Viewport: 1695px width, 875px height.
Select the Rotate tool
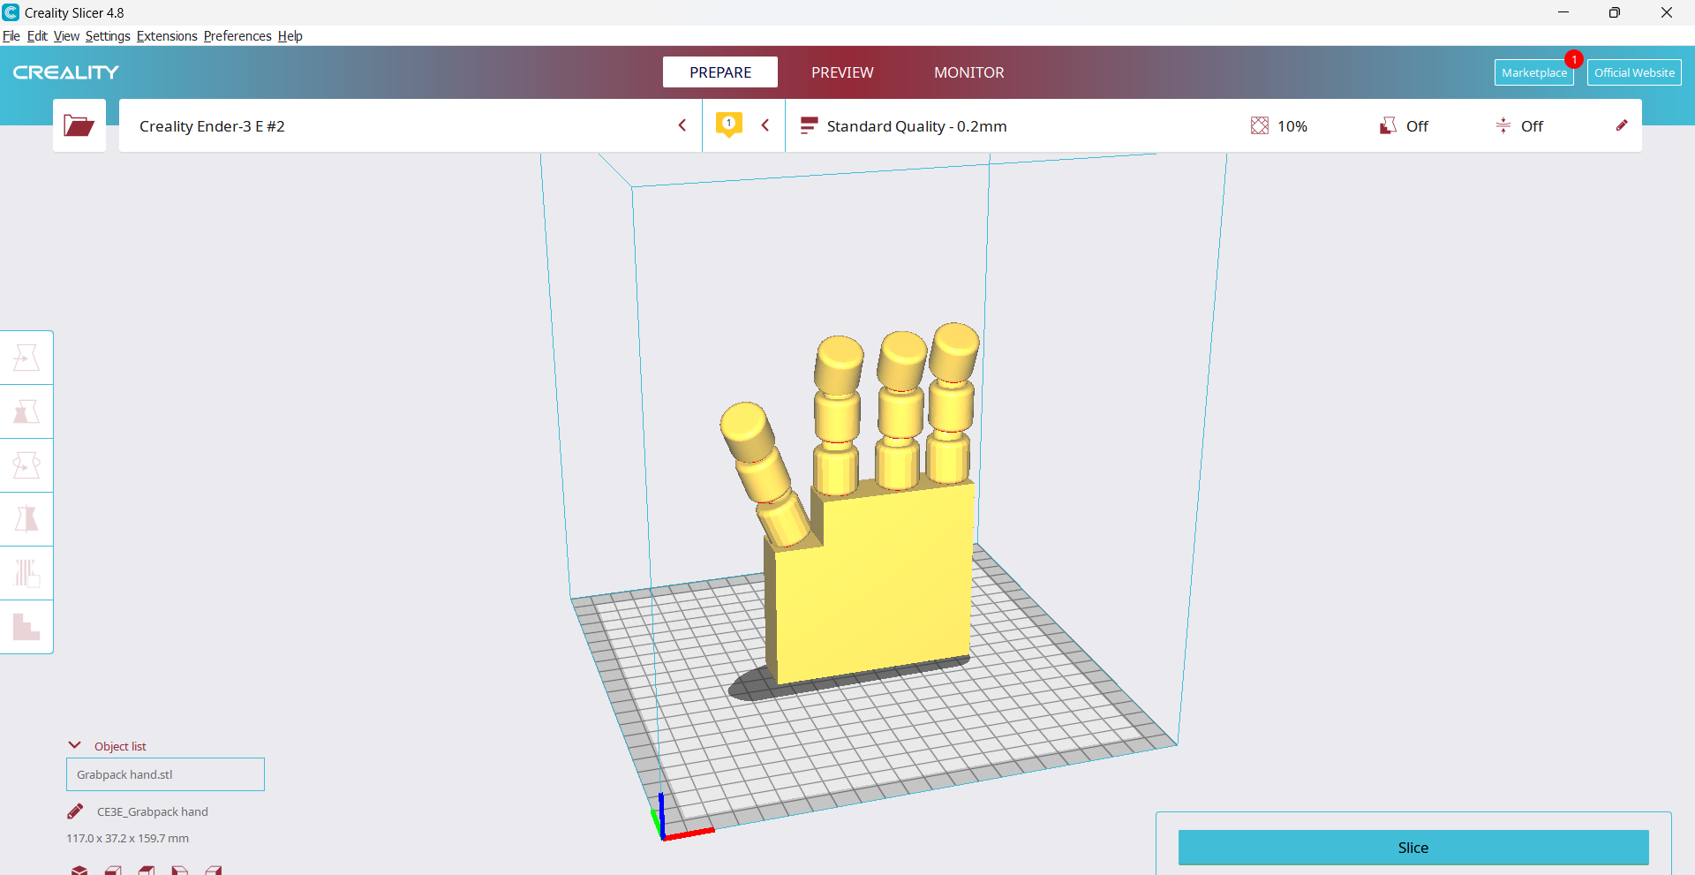click(26, 465)
